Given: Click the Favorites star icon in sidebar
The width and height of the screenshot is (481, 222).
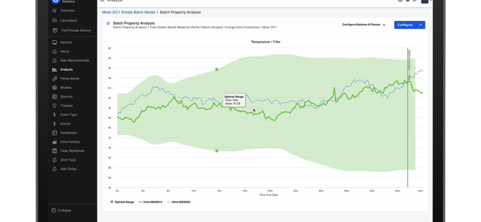Looking at the screenshot, I should 55,10.
